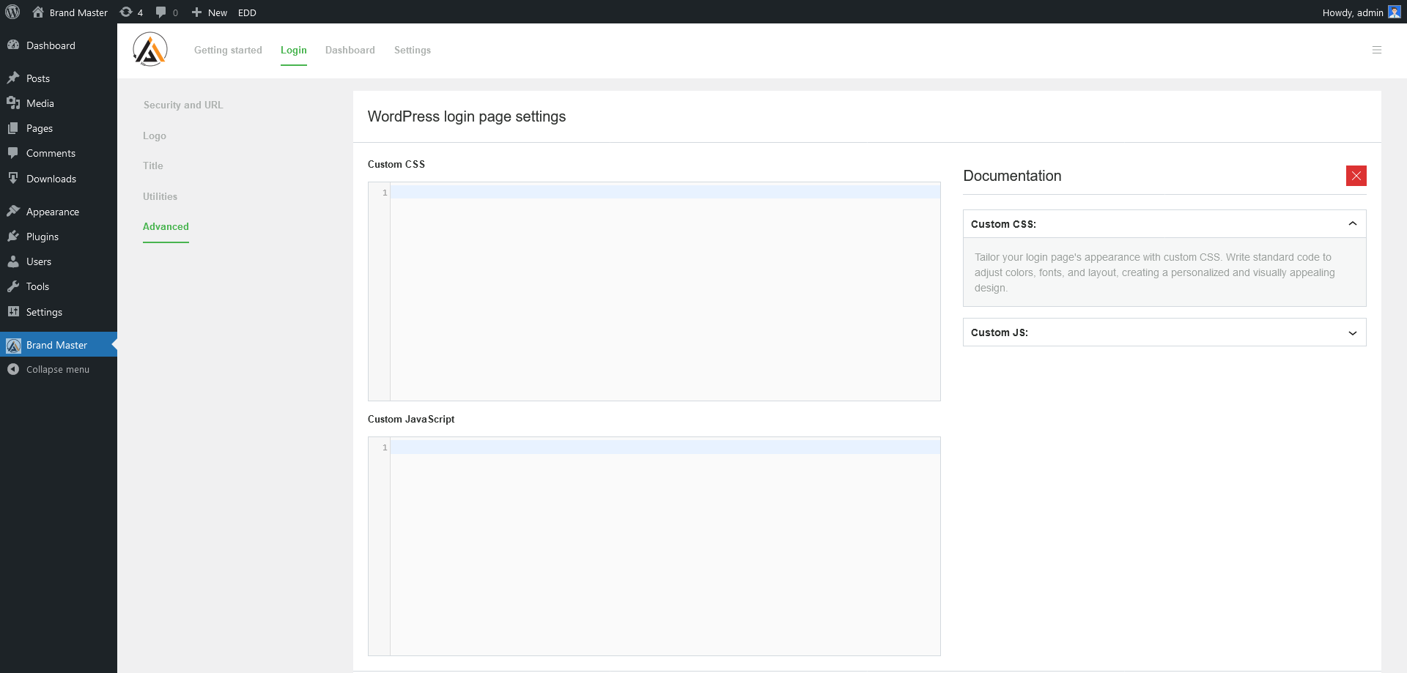Select the Posts pushpin icon in sidebar
Screen dimensions: 1407x673
click(14, 78)
